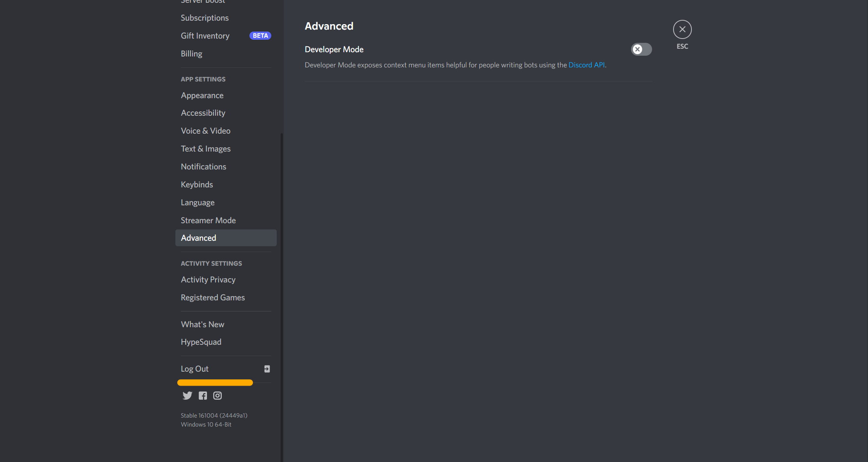Expand the Registered Games section
This screenshot has height=462, width=868.
pos(213,297)
